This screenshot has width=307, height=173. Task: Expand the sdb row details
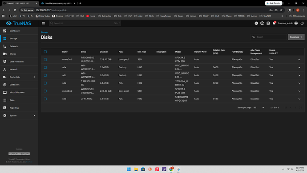coord(299,83)
